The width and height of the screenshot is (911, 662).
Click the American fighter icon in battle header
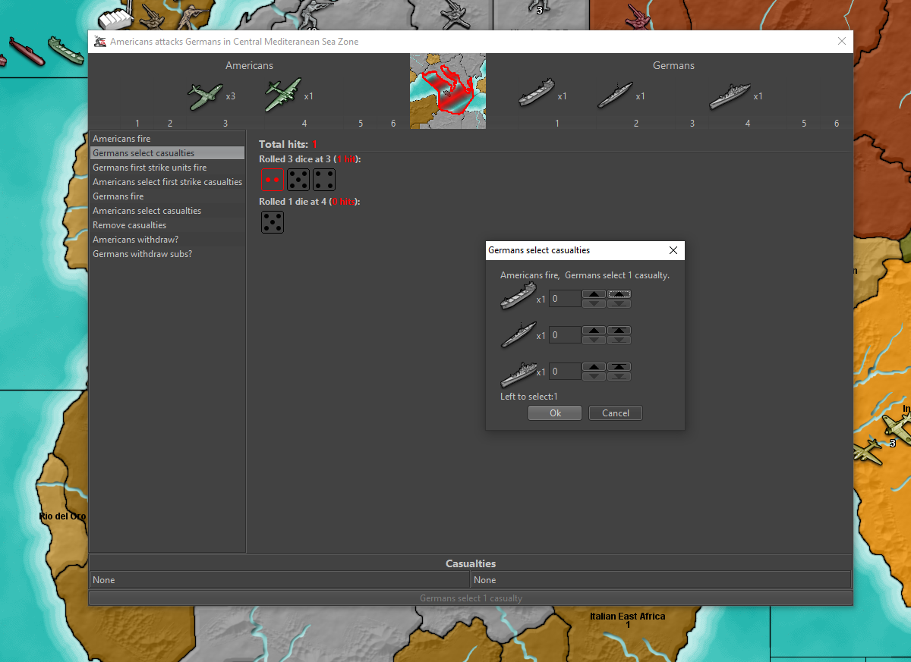point(205,96)
